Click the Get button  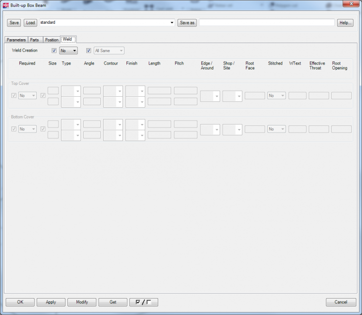pyautogui.click(x=113, y=302)
